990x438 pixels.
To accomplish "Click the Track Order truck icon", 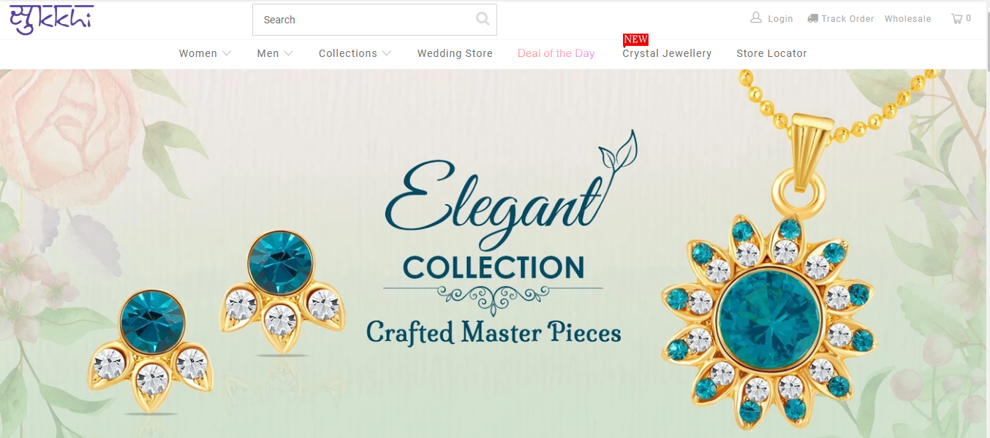I will click(x=812, y=18).
